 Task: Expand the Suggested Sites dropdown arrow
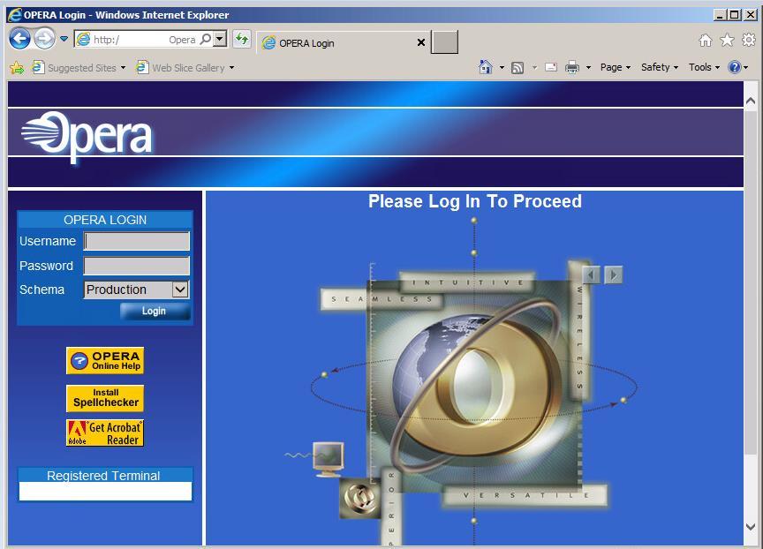tap(123, 68)
